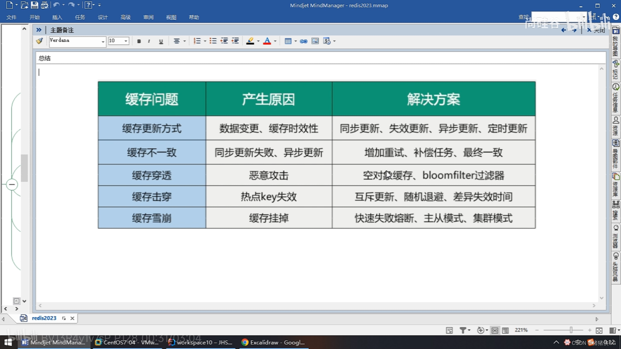
Task: Toggle bold formatting
Action: [x=139, y=41]
